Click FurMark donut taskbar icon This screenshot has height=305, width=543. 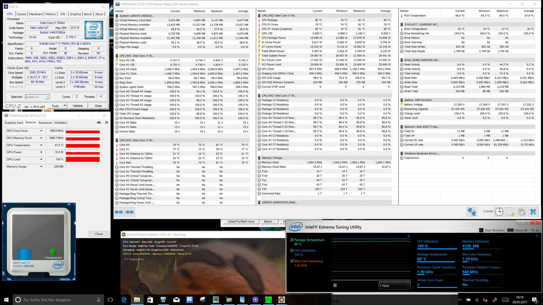pos(282,300)
